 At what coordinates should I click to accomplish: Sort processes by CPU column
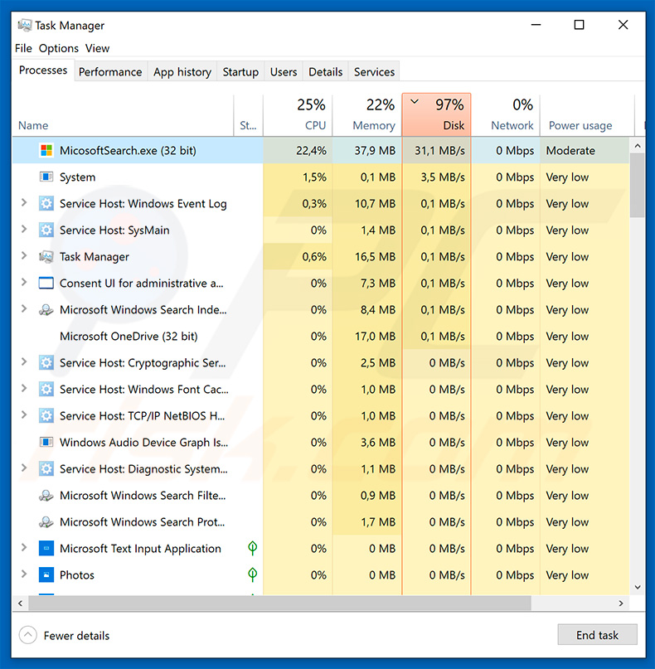coord(298,115)
